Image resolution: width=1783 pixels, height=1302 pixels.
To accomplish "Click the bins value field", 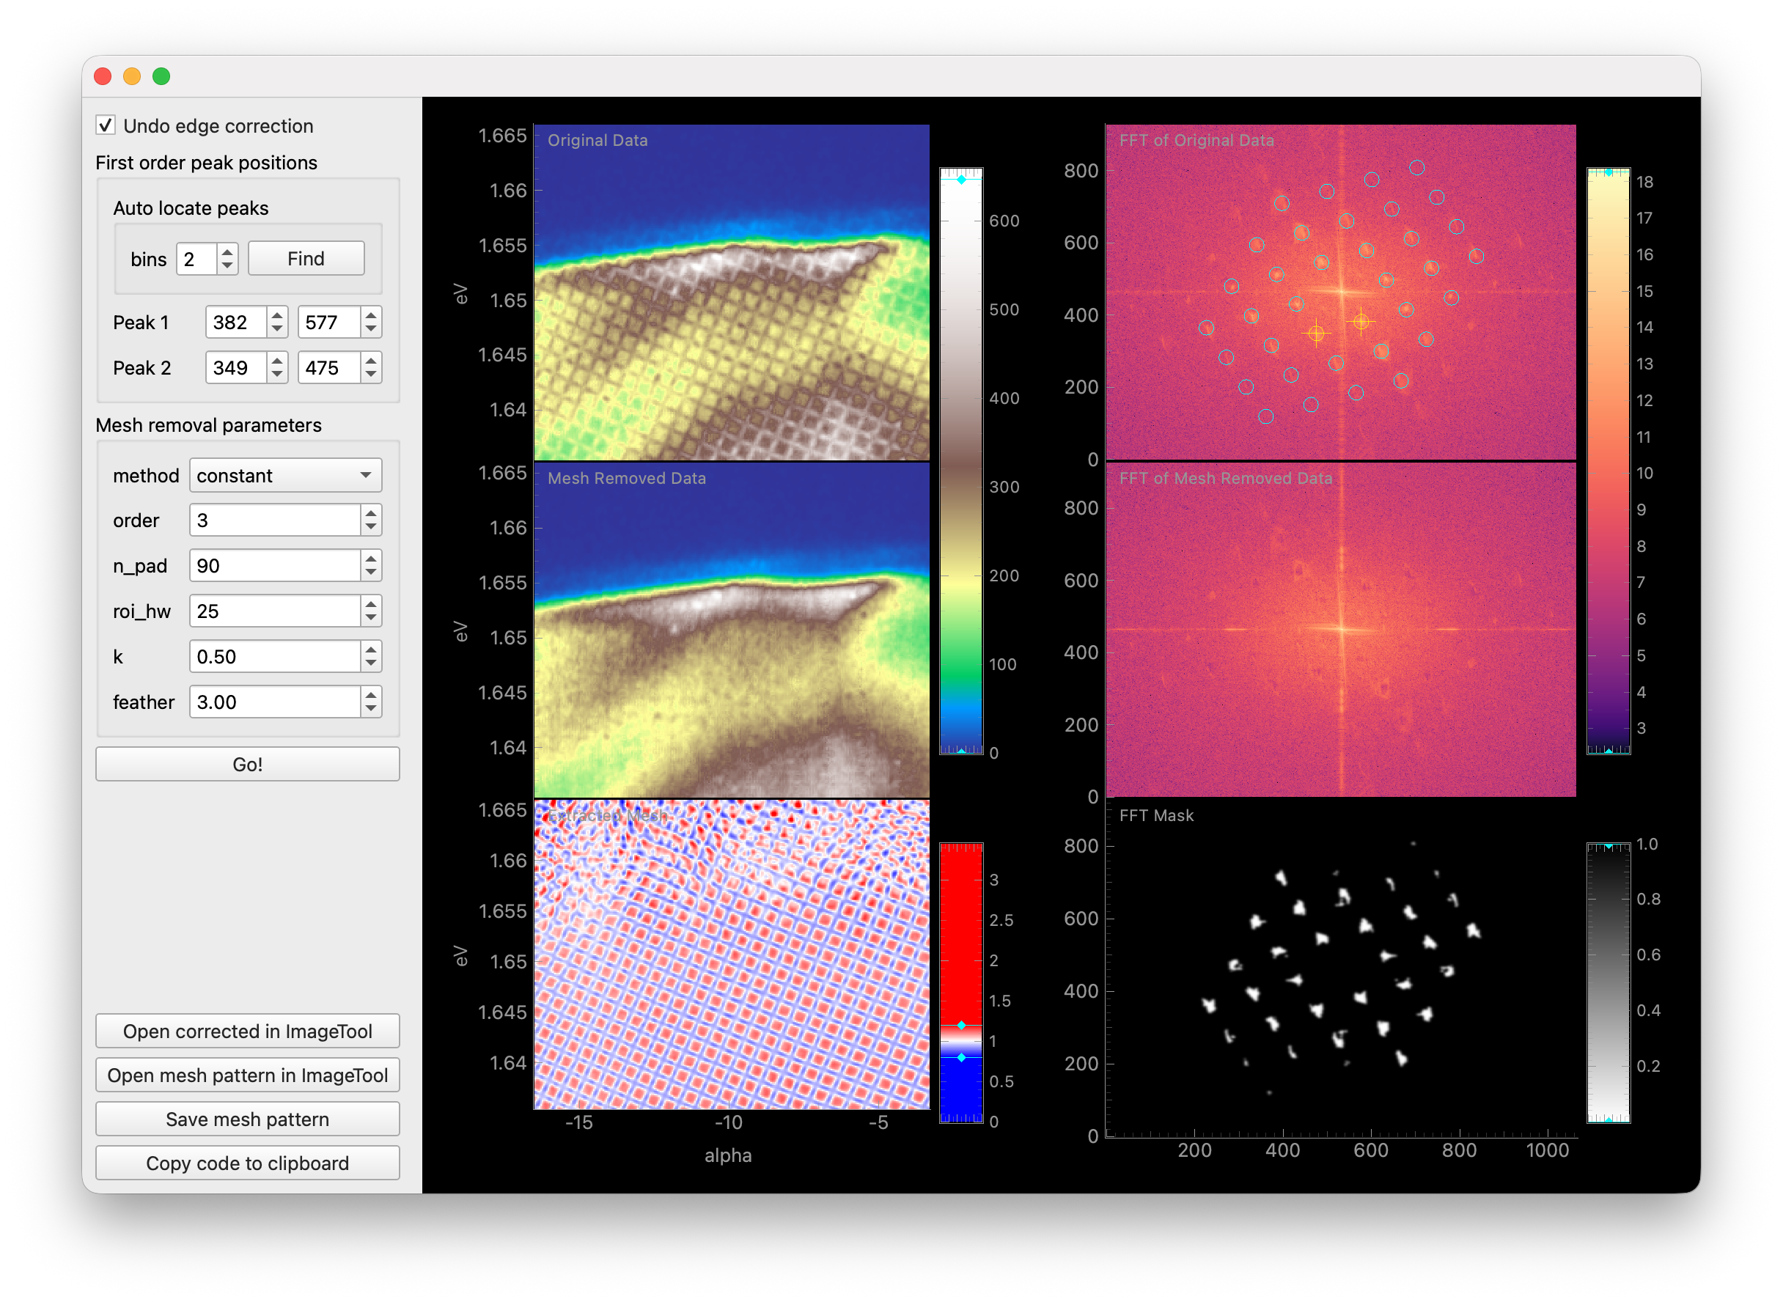I will click(x=196, y=259).
